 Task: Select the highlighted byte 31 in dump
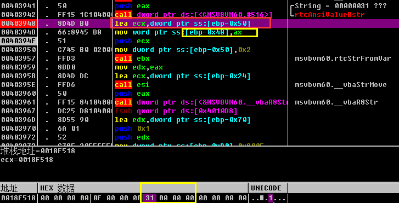pyautogui.click(x=150, y=198)
